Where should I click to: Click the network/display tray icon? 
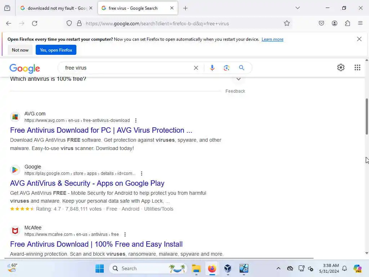301,268
